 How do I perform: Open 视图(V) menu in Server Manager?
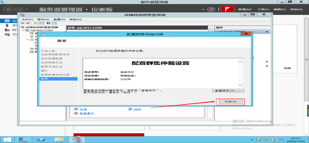tap(280, 9)
